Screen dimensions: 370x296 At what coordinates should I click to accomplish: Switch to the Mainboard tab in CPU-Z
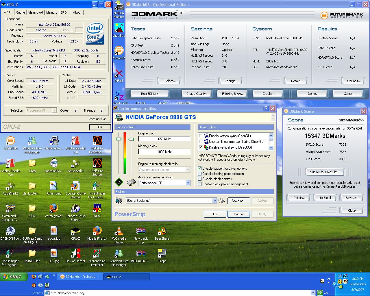pos(36,12)
